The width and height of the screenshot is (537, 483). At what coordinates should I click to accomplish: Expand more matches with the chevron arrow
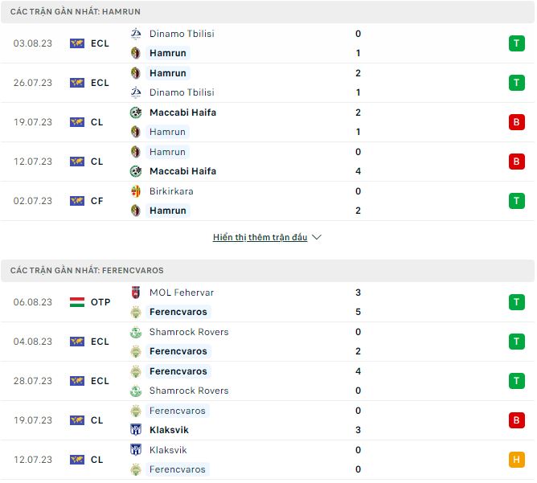(x=317, y=238)
